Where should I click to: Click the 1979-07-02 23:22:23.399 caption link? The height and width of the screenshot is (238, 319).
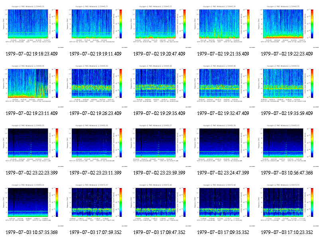pyautogui.click(x=32, y=173)
